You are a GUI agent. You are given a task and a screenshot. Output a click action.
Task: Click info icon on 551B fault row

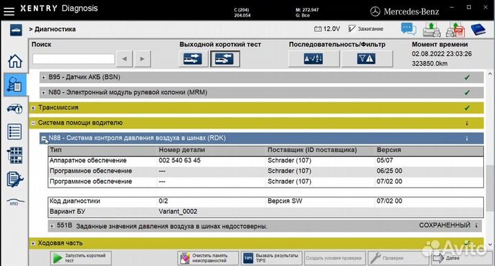(476, 225)
